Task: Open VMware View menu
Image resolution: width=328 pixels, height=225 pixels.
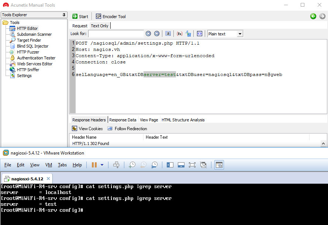Action: [35, 165]
